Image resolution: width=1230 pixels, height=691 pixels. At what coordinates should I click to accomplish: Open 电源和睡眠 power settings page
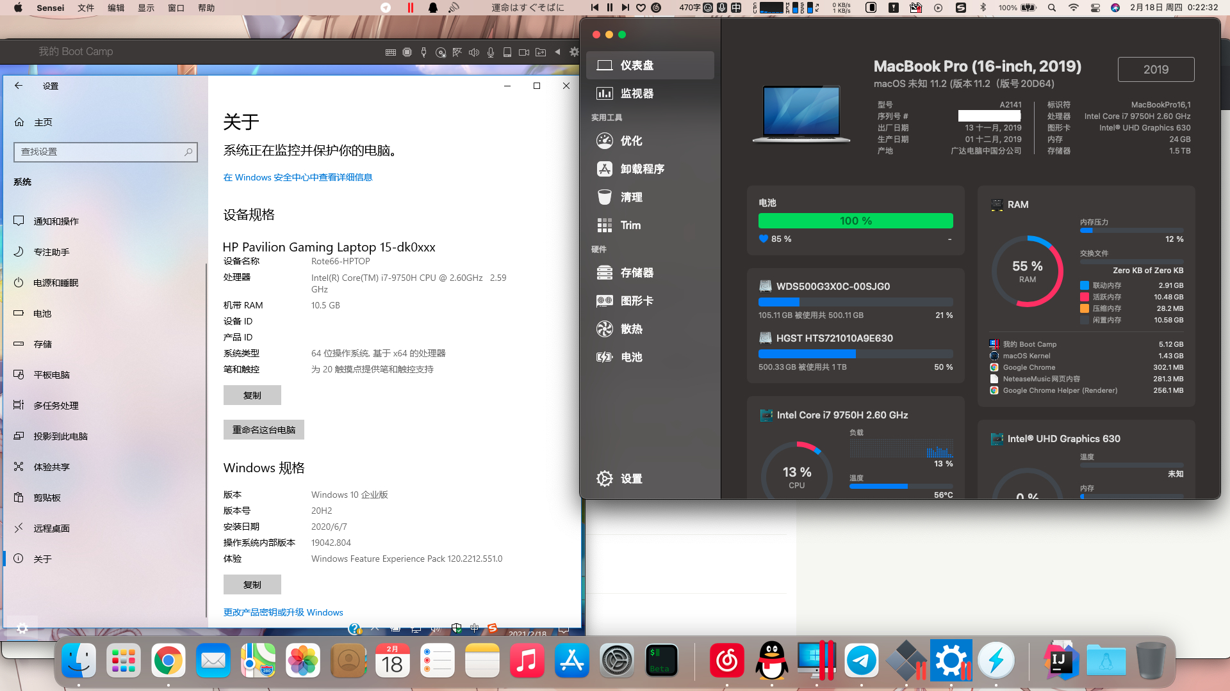click(104, 282)
